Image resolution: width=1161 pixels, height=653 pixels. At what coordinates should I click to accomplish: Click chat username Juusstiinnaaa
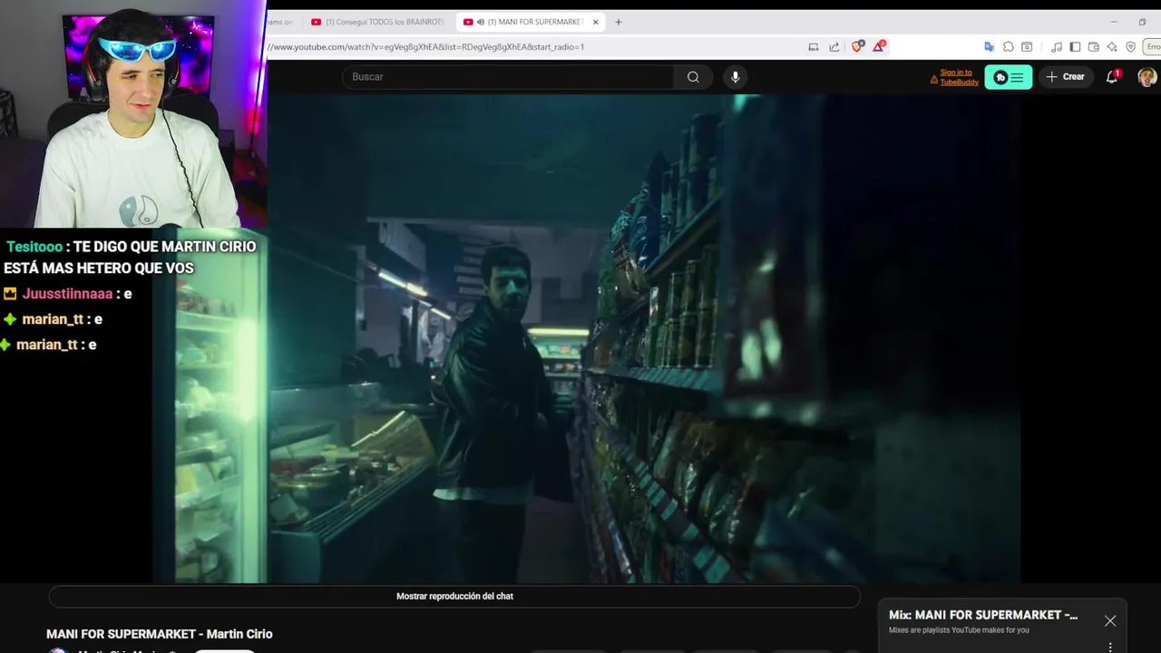(67, 294)
